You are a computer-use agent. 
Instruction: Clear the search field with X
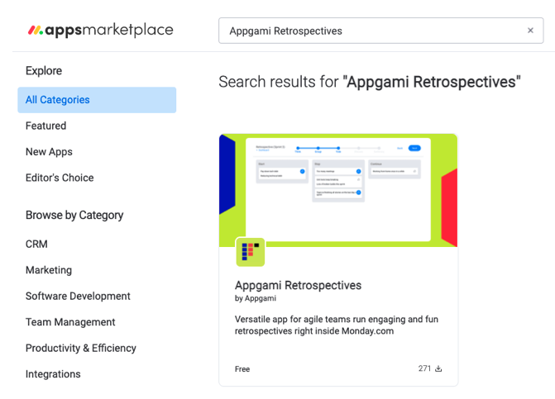click(530, 31)
